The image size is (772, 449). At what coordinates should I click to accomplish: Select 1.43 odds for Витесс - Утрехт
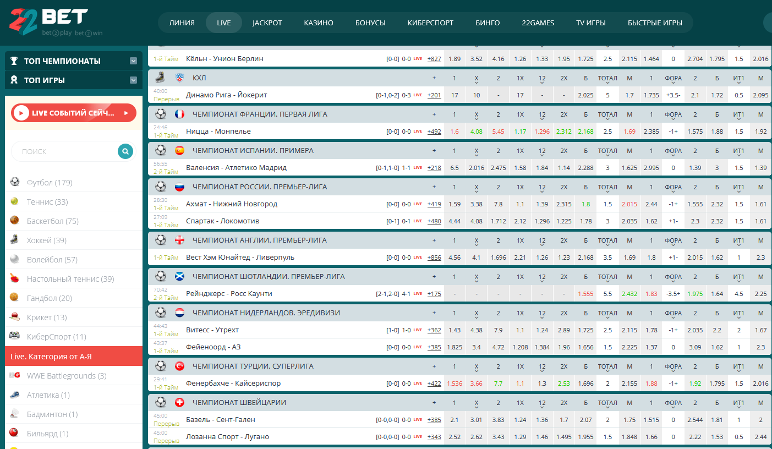click(x=455, y=330)
